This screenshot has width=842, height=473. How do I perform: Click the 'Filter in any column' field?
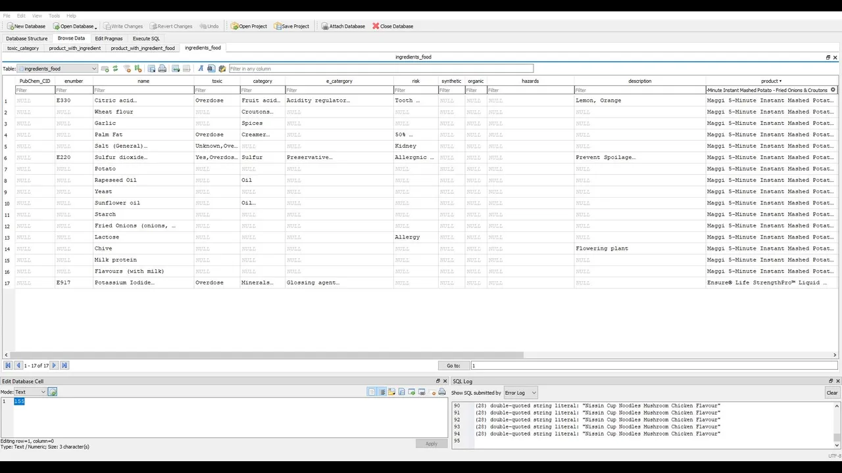(381, 68)
